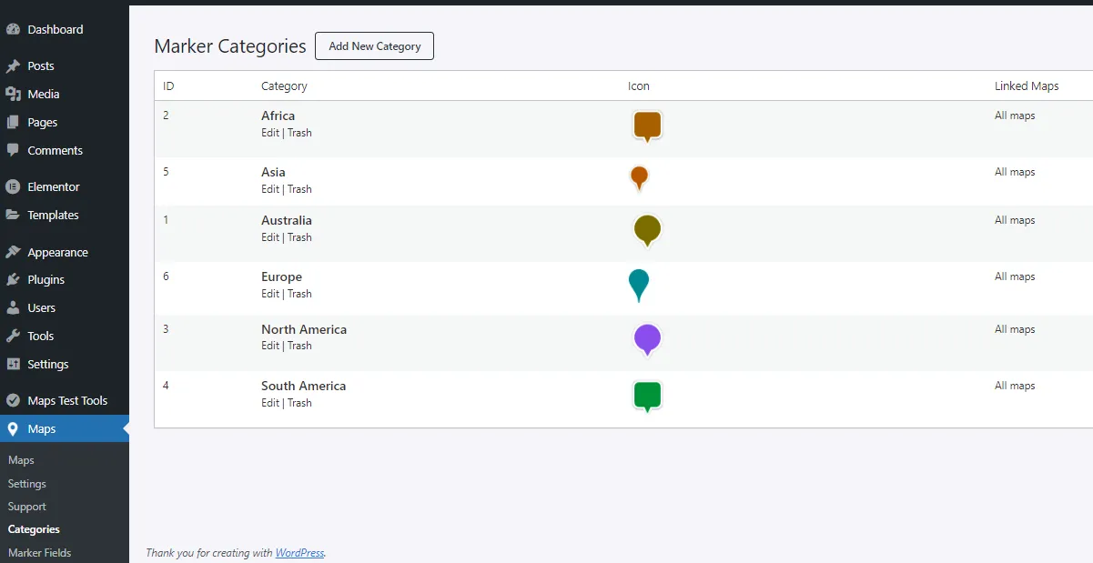Click the Posts pushpin icon

13,66
